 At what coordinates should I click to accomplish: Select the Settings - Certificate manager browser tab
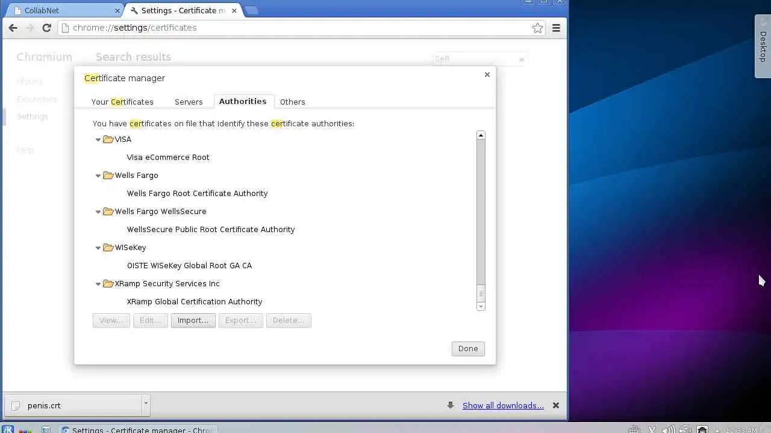[184, 11]
